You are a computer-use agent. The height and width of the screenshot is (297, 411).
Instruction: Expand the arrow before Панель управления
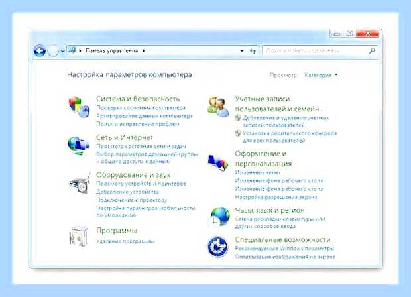click(80, 51)
